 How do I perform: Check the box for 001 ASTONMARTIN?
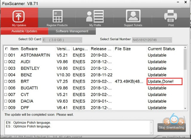(x=6, y=55)
